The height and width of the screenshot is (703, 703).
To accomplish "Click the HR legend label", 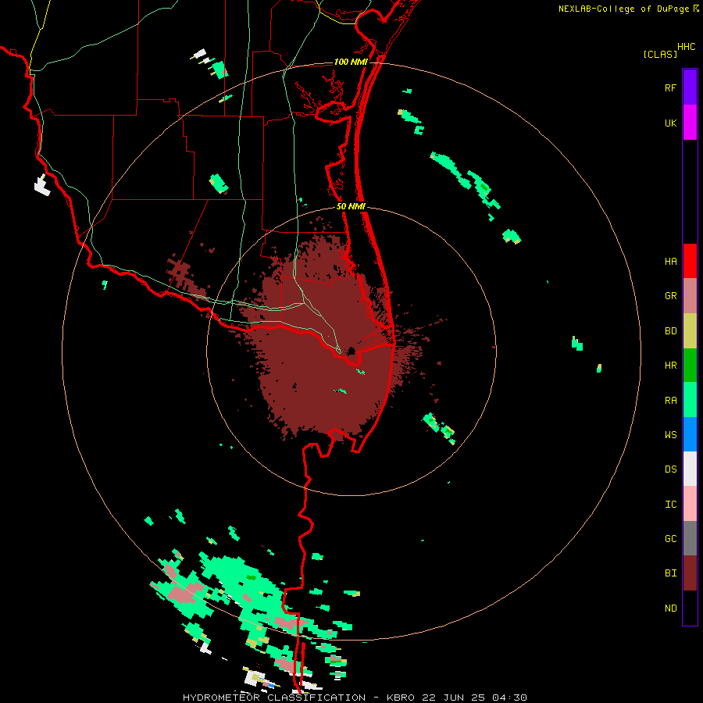I will (670, 366).
